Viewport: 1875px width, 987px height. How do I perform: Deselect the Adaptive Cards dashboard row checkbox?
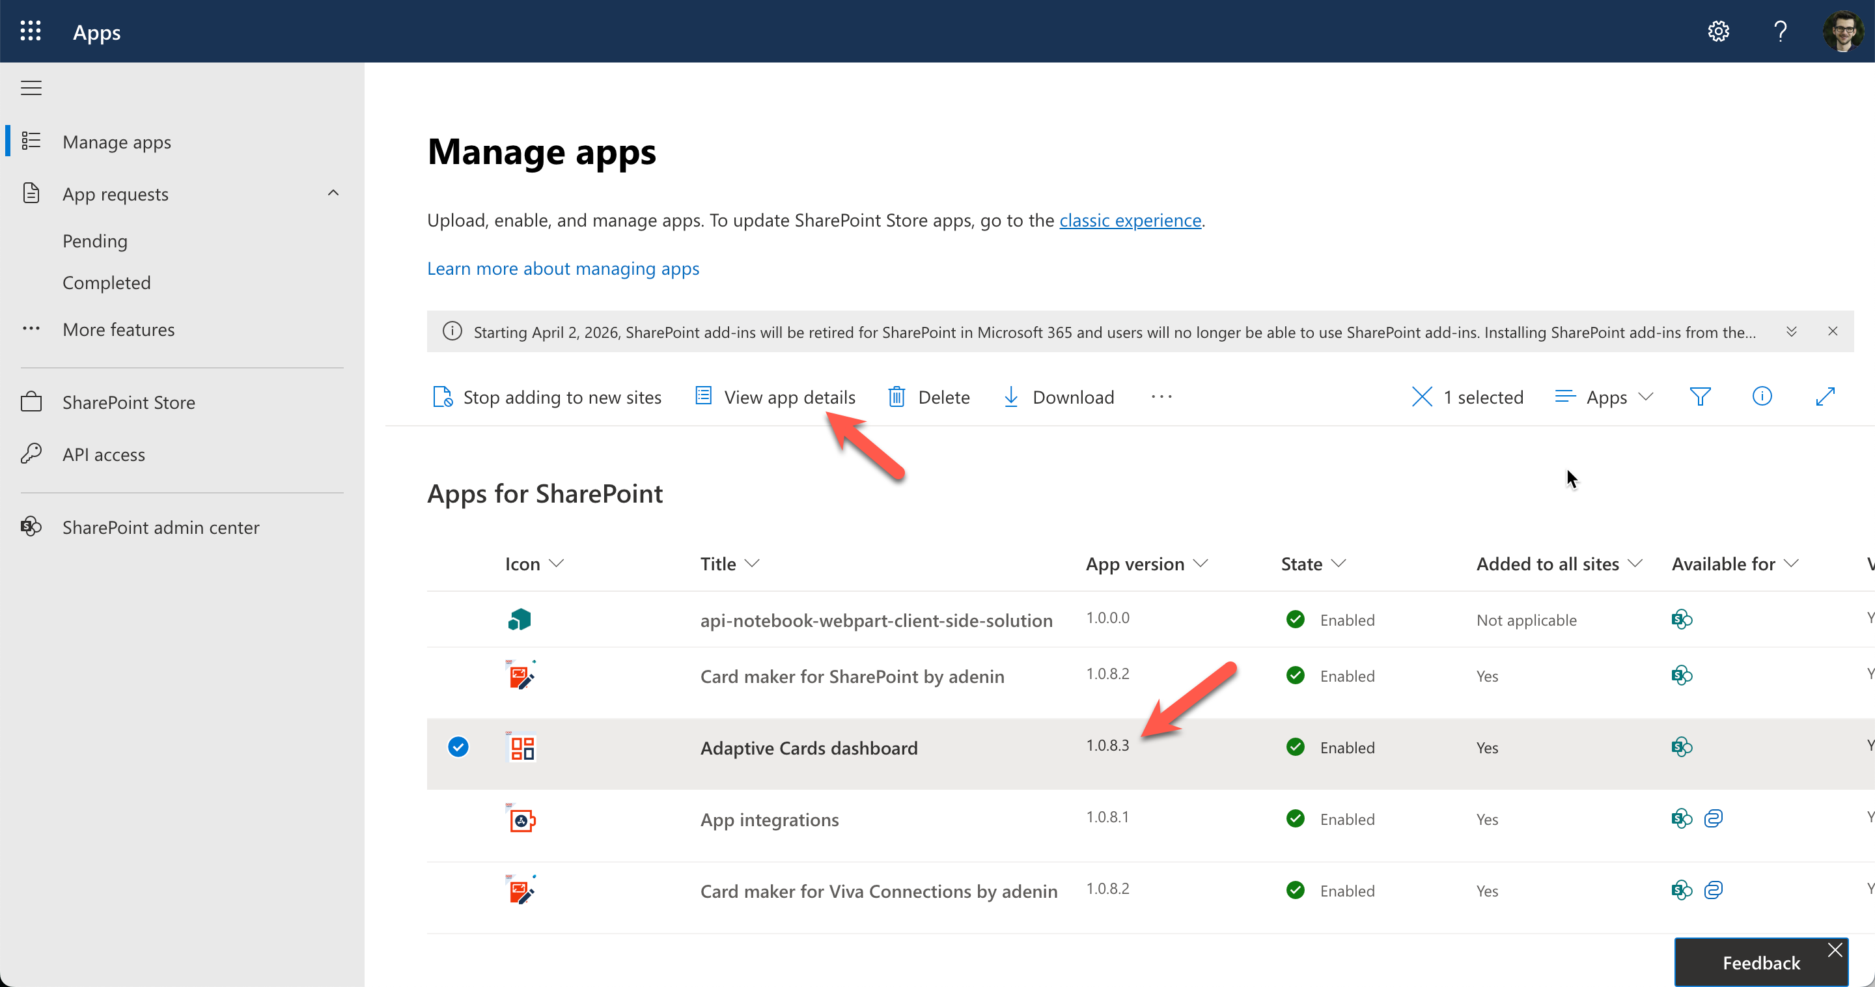tap(458, 746)
